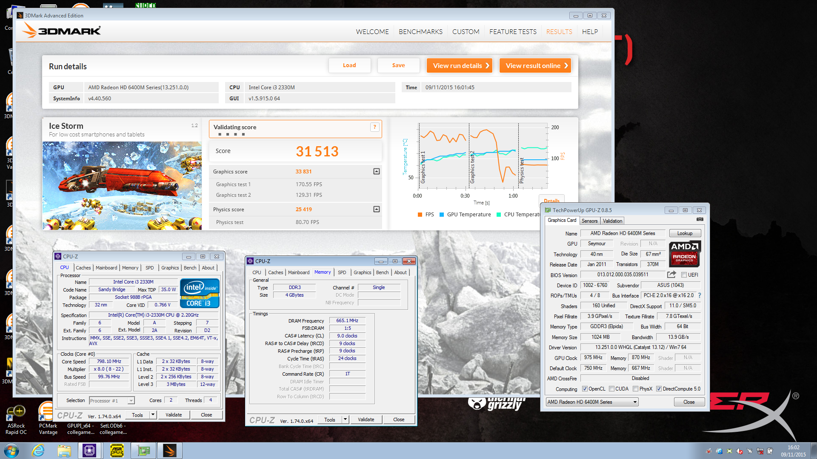Click the Tools button in CPU tab CPU-Z window
The width and height of the screenshot is (817, 459).
137,415
